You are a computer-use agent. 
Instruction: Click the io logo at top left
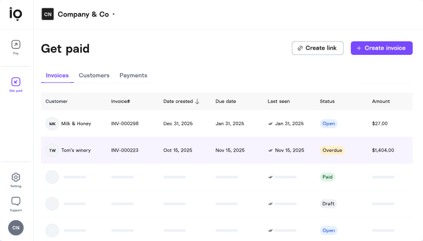click(16, 14)
